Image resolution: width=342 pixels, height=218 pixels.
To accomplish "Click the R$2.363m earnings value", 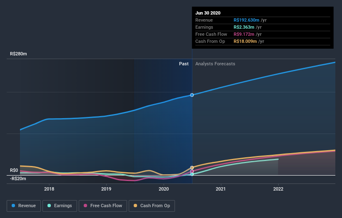I will coord(244,27).
